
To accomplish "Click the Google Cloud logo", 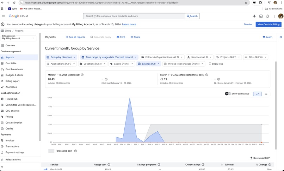I will (x=18, y=16).
